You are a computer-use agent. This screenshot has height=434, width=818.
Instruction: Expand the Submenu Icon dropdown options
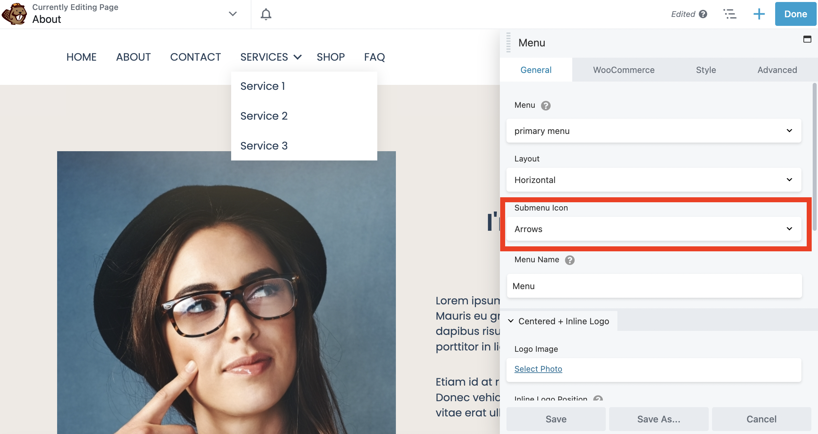tap(654, 228)
